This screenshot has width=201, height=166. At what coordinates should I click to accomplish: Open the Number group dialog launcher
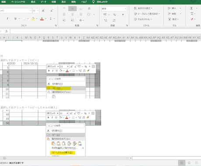(x=127, y=25)
